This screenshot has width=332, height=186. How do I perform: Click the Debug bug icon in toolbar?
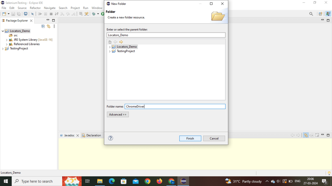point(94,14)
